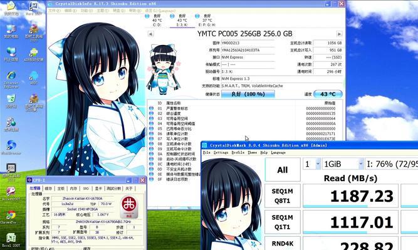
Task: Open Theme menu in CrystalDiskMark
Action: 252,152
